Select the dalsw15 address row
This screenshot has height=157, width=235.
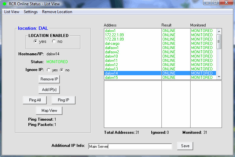(160, 78)
